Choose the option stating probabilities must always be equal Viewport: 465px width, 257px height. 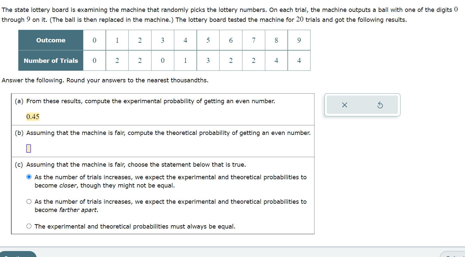29,226
